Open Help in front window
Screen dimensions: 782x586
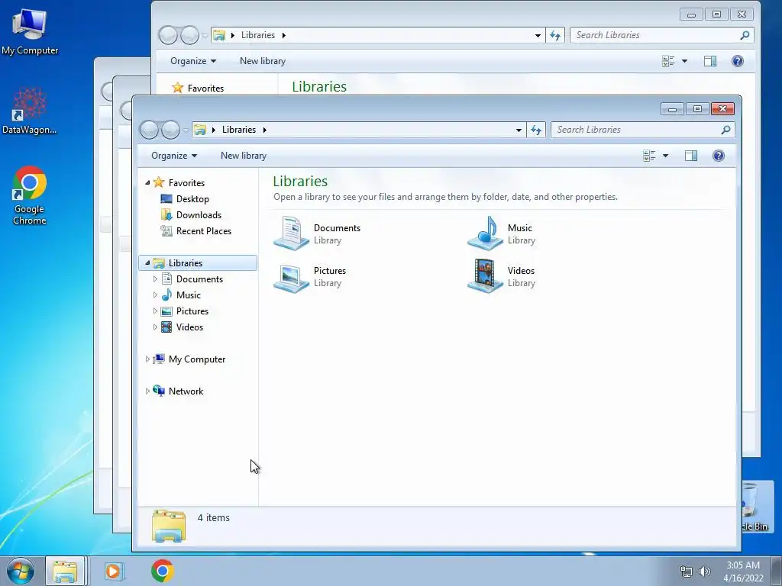point(718,156)
